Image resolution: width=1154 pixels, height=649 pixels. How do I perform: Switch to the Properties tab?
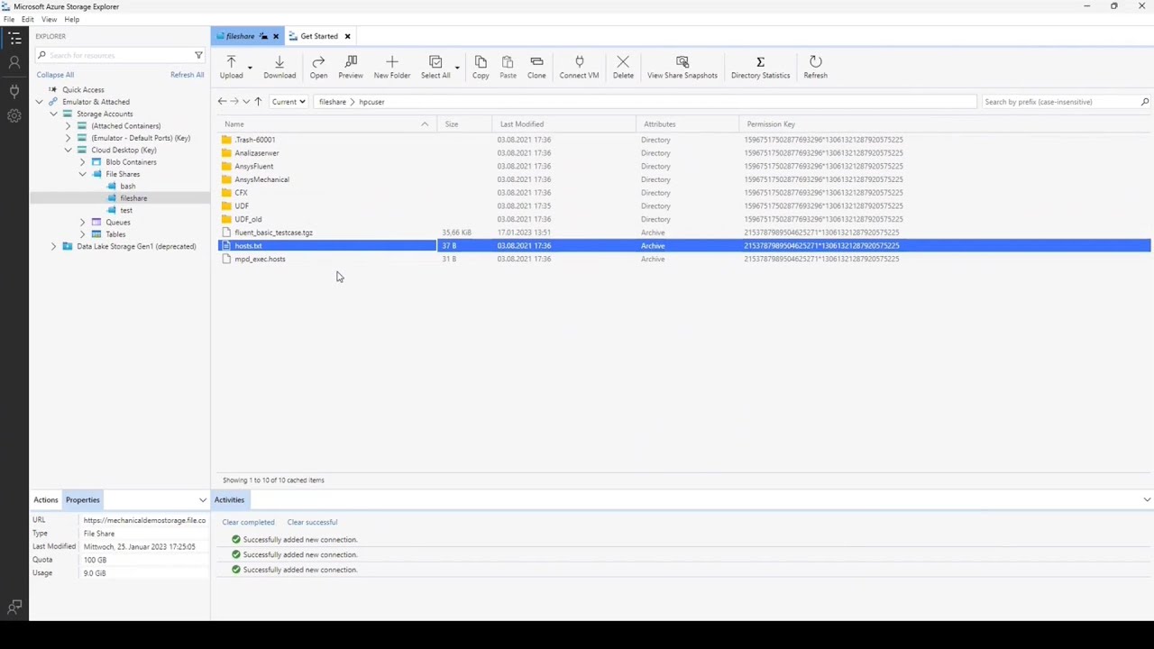point(82,499)
